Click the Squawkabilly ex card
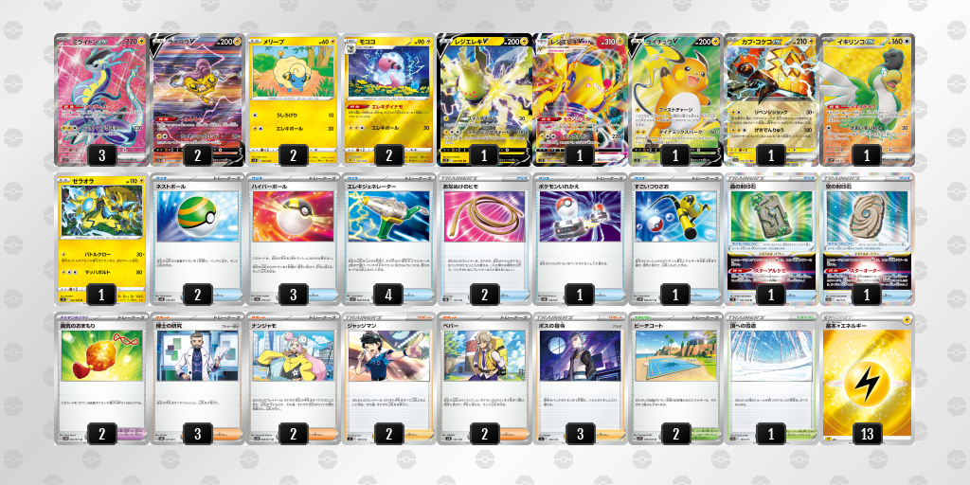This screenshot has height=485, width=970. click(868, 99)
